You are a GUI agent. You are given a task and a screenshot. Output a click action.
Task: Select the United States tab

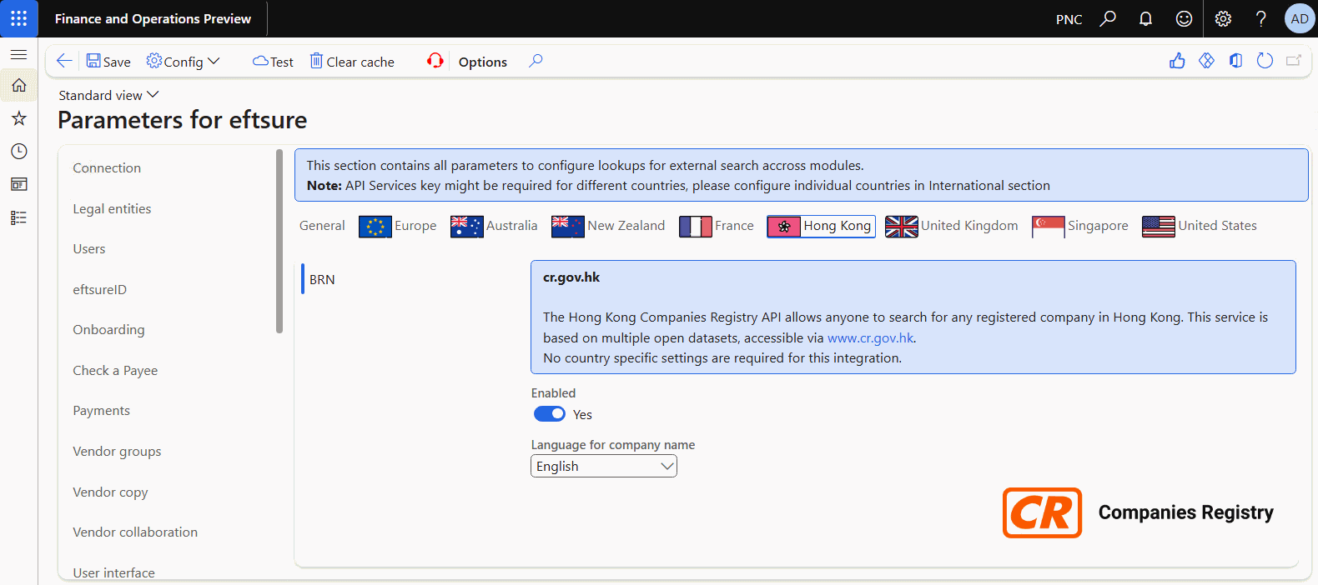click(x=1200, y=226)
